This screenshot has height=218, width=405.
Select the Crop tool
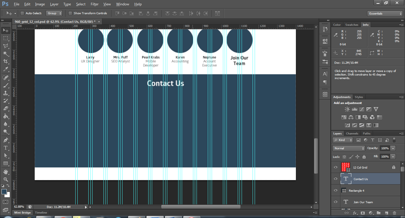(6, 61)
